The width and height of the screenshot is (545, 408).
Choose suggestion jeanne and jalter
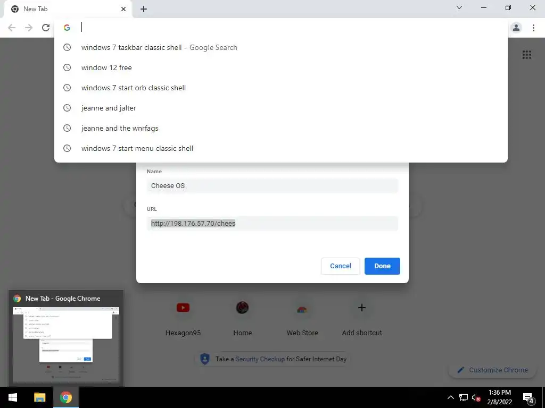[x=281, y=108]
